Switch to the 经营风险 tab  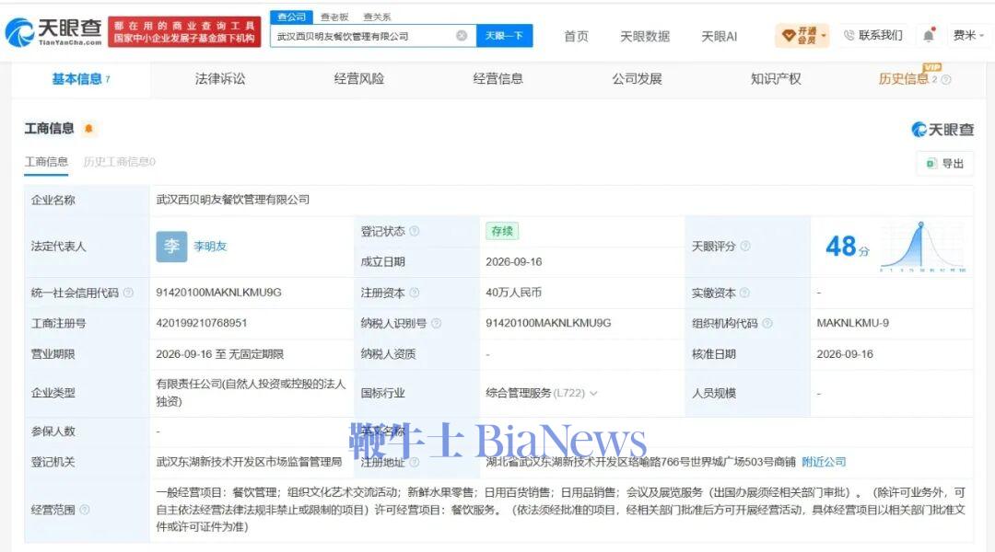pos(358,79)
